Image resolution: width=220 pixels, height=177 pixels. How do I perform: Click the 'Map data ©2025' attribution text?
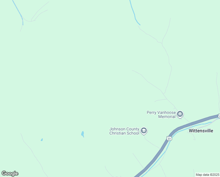[x=208, y=175]
